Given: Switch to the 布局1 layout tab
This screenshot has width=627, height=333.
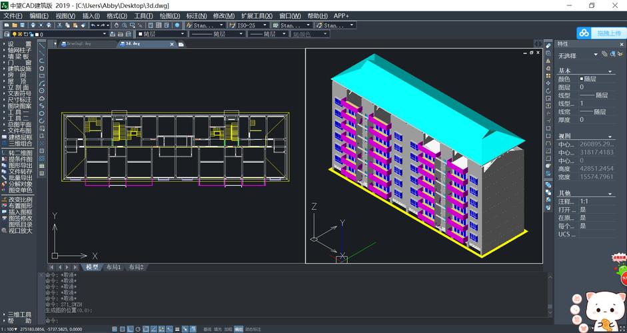Looking at the screenshot, I should tap(113, 267).
